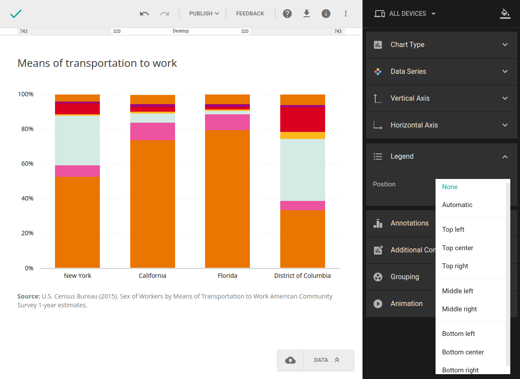
Task: Click the teal checkmark confirm icon
Action: click(x=16, y=14)
